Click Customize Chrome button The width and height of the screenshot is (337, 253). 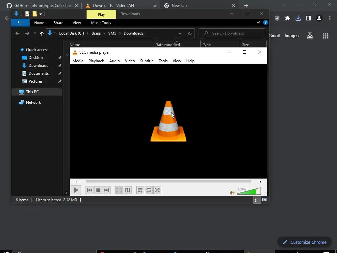coord(305,242)
